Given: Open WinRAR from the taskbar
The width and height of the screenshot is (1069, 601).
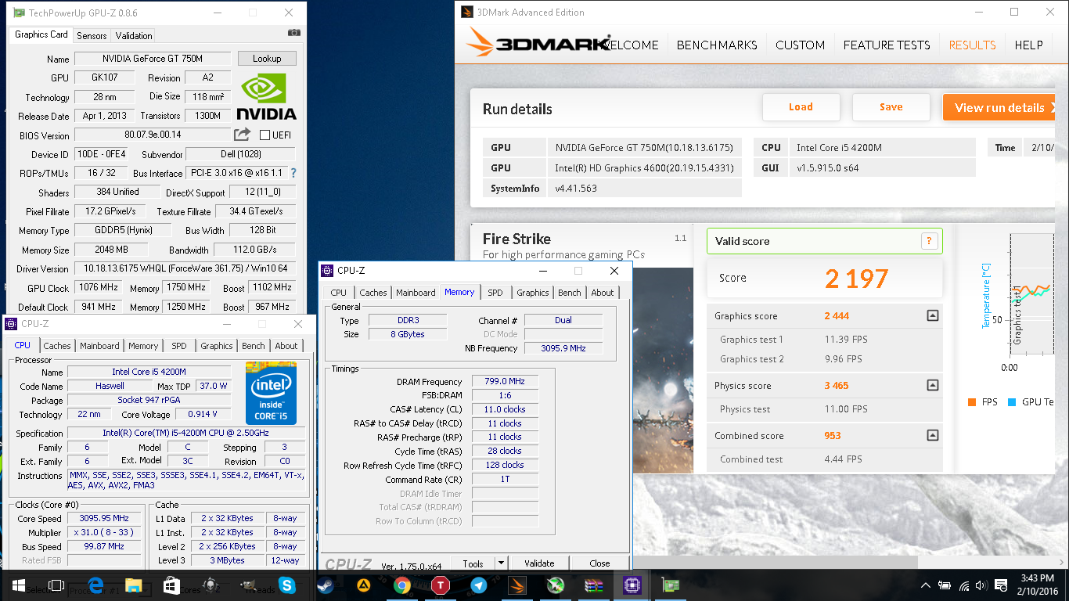Looking at the screenshot, I should (x=594, y=585).
